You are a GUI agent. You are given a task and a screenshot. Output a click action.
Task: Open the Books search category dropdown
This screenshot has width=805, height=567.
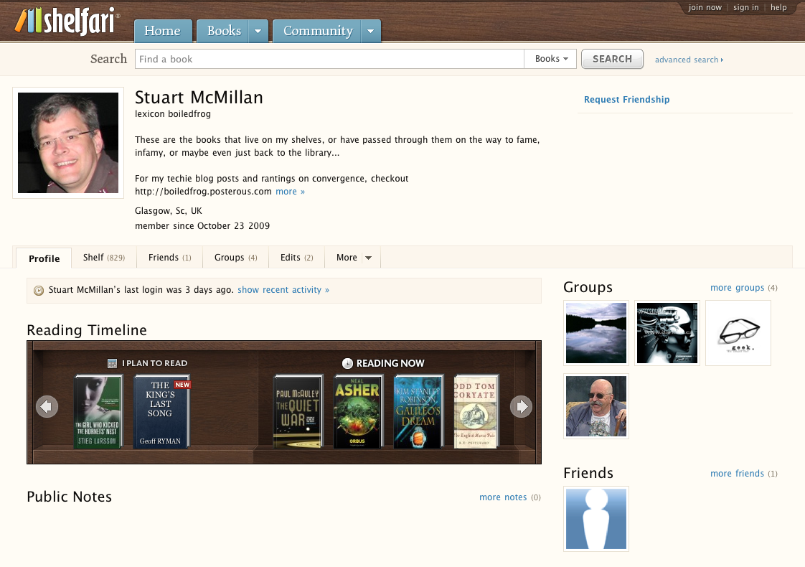click(551, 59)
